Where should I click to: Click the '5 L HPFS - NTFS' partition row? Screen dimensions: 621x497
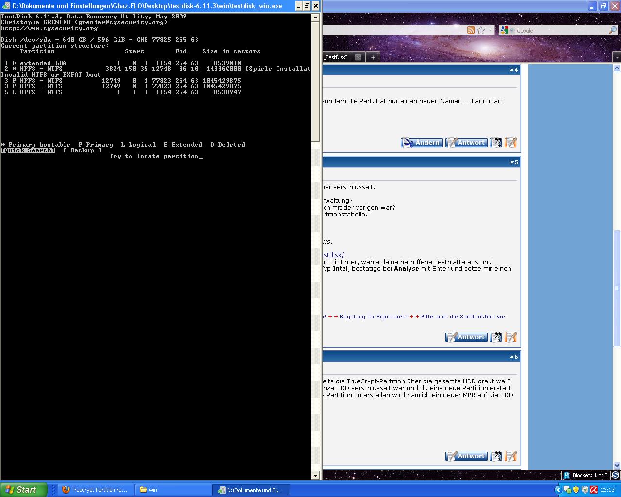tap(123, 92)
